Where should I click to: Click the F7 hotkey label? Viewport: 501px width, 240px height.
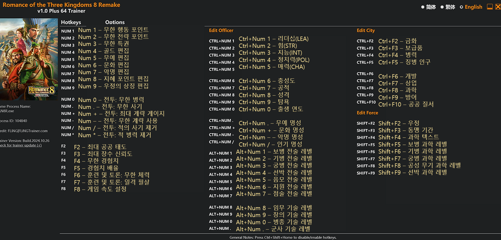click(63, 182)
